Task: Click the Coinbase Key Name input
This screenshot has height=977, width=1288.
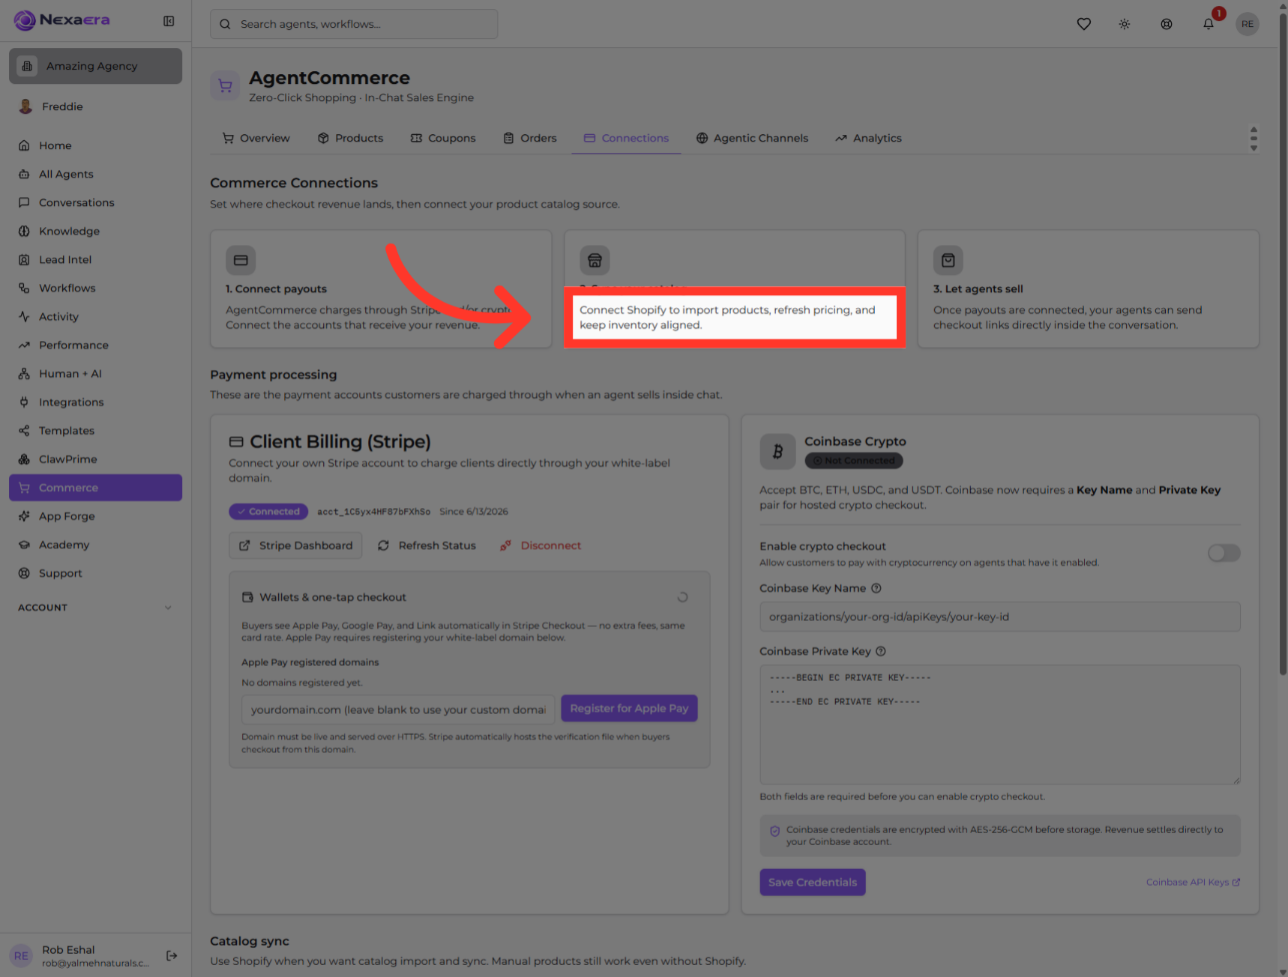Action: pyautogui.click(x=999, y=617)
